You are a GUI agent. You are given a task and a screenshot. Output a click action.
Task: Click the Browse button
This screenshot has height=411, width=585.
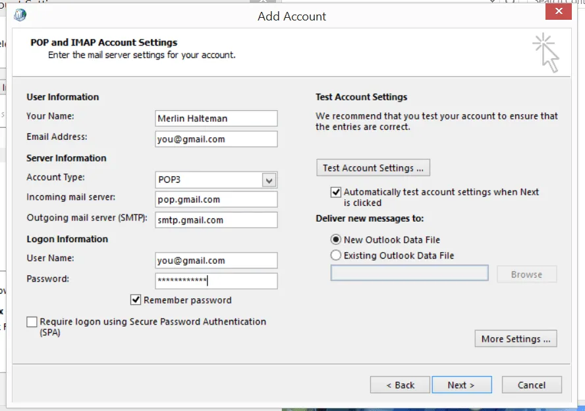[526, 274]
